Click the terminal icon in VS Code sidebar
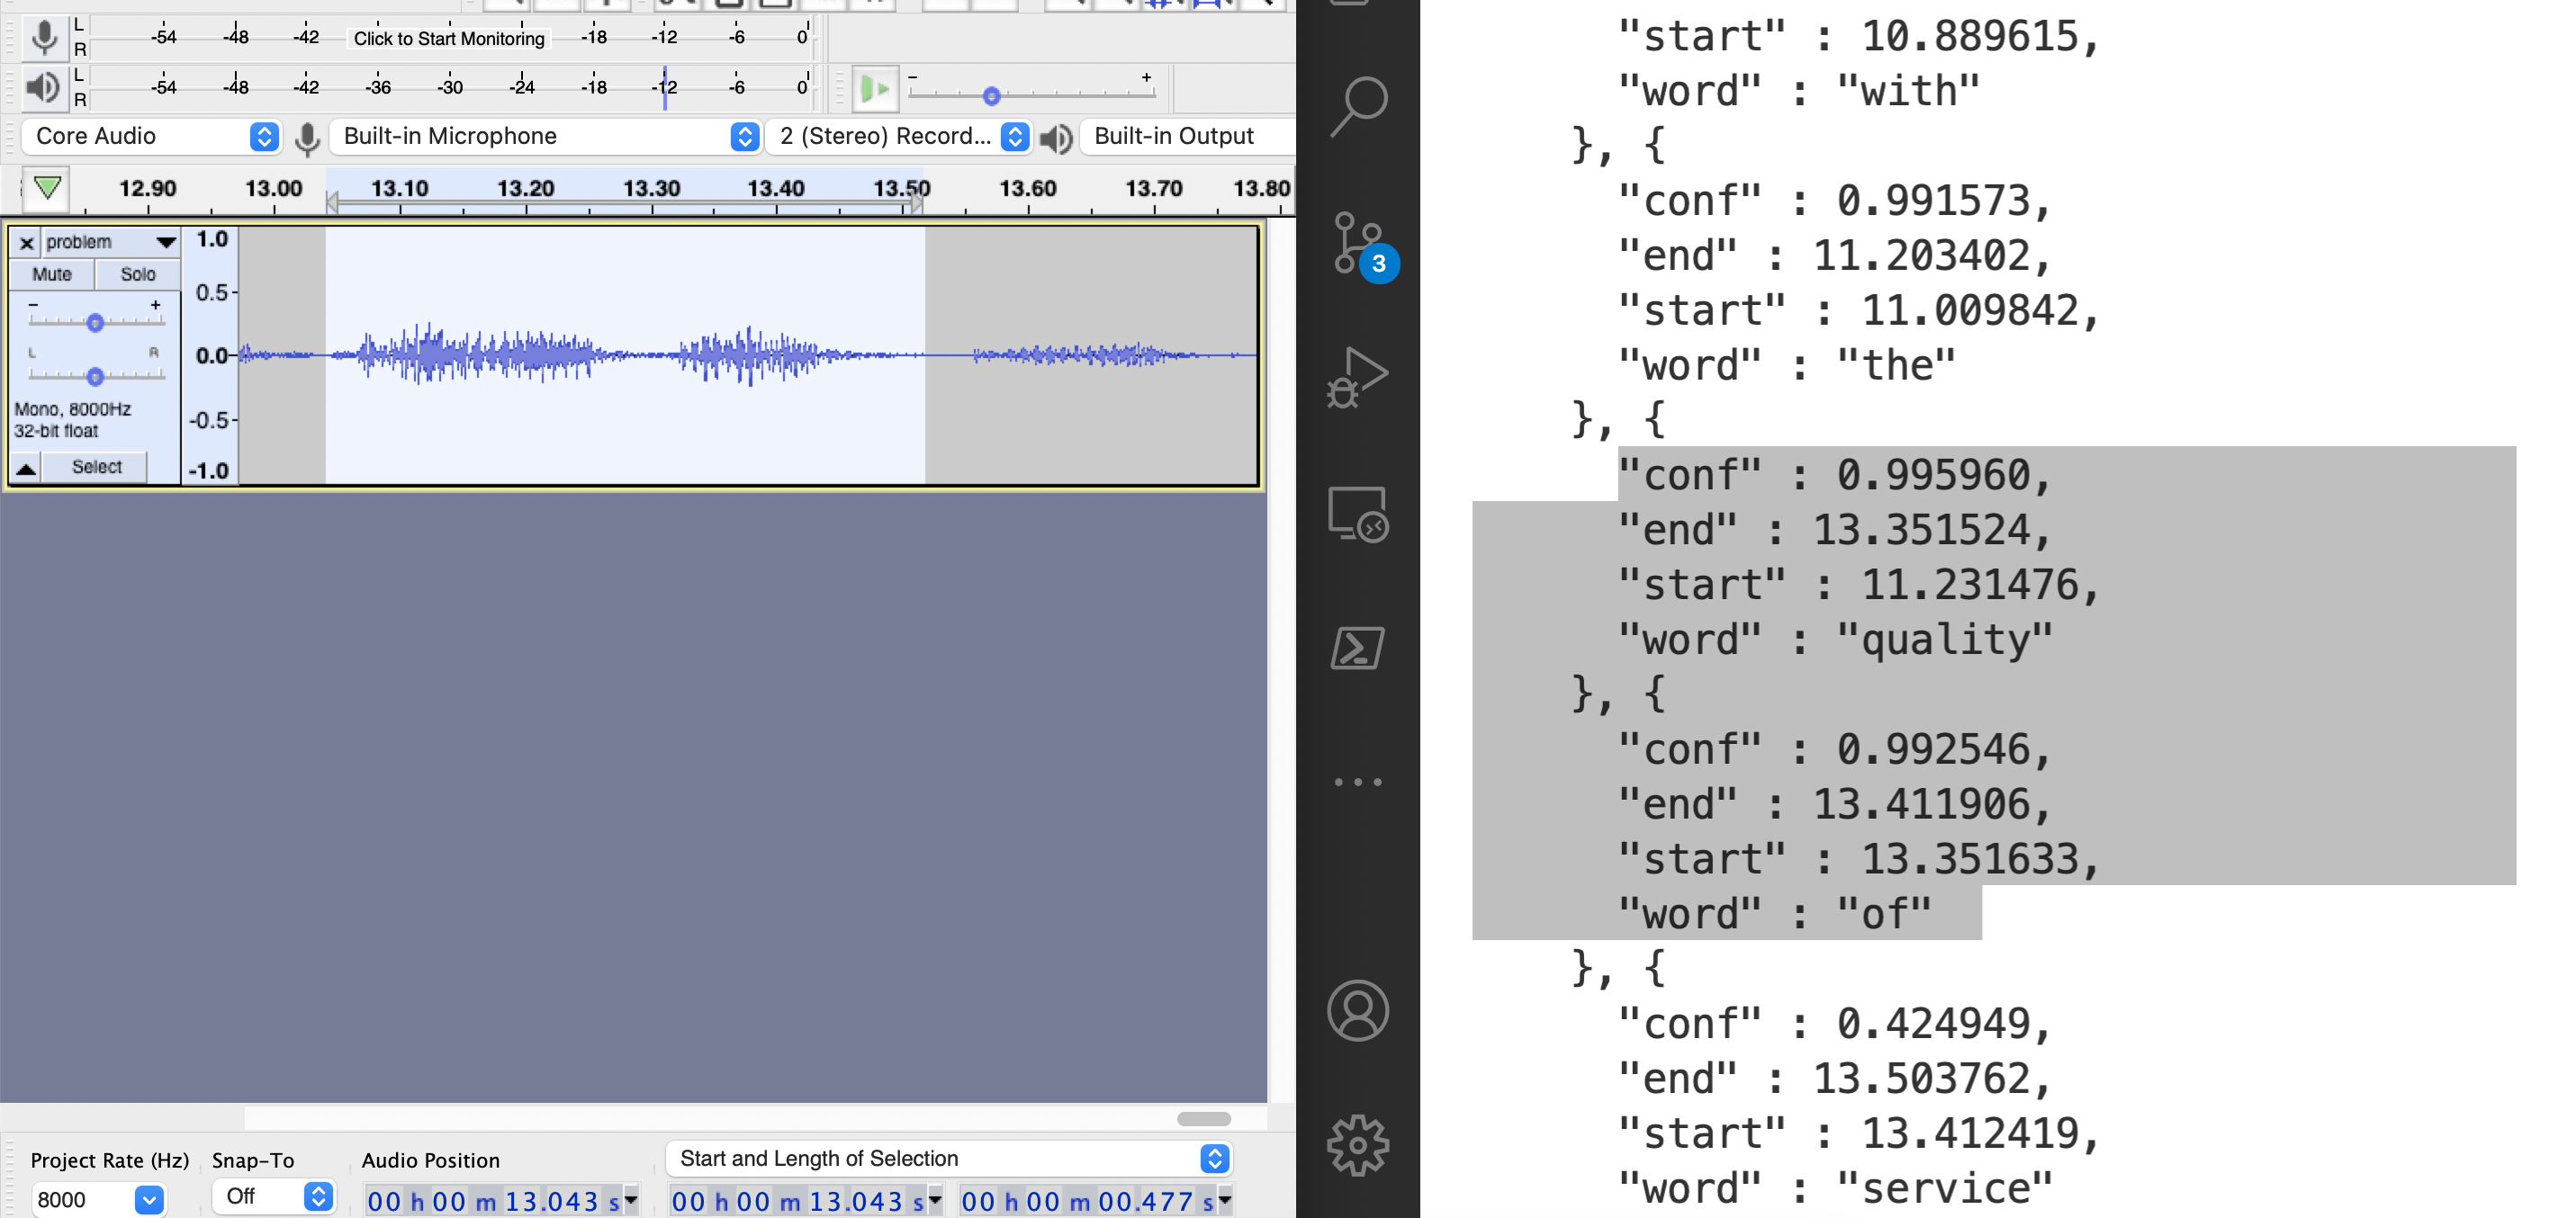 [1358, 649]
